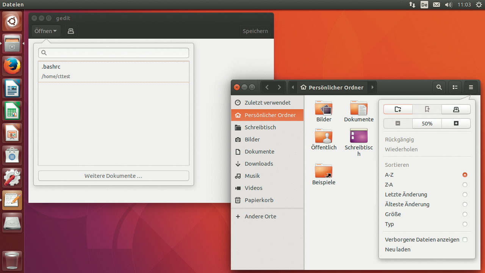Click Weitere Dokumente … button
This screenshot has height=273, width=485.
pos(114,176)
